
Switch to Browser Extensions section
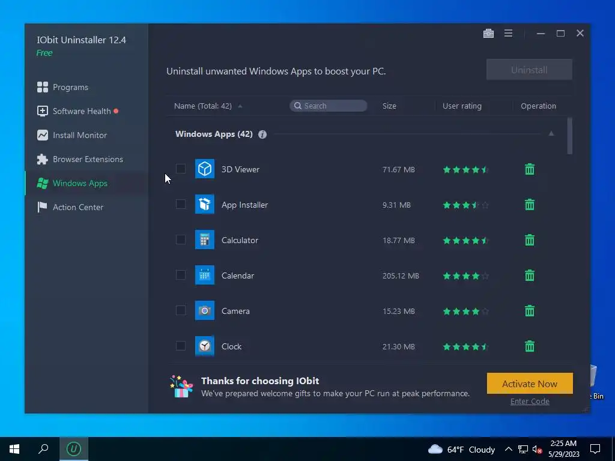pos(86,159)
